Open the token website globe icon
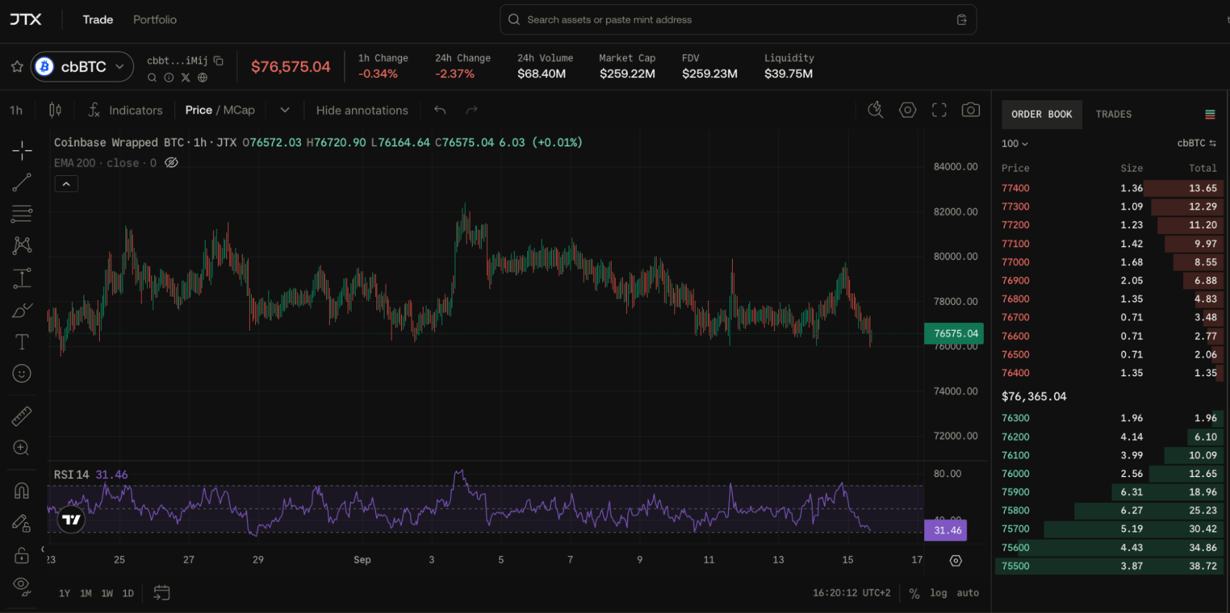Image resolution: width=1230 pixels, height=613 pixels. 202,77
